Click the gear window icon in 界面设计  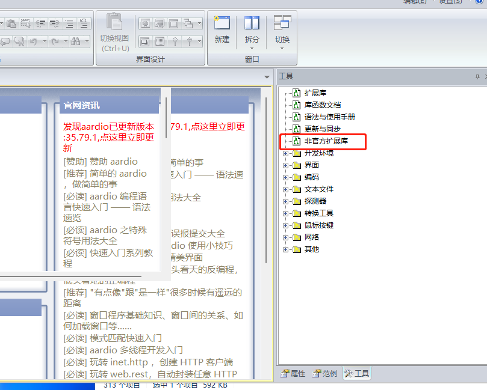click(145, 23)
